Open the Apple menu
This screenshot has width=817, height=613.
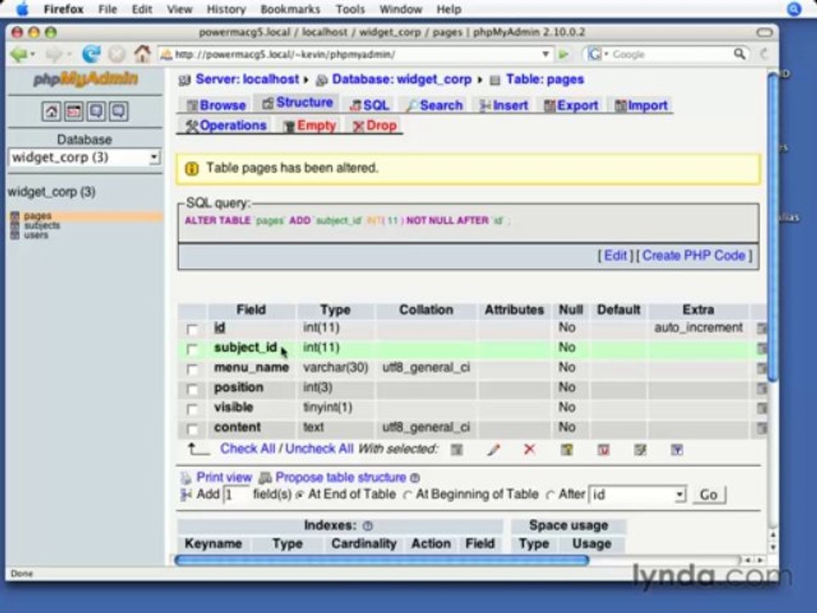pos(22,9)
